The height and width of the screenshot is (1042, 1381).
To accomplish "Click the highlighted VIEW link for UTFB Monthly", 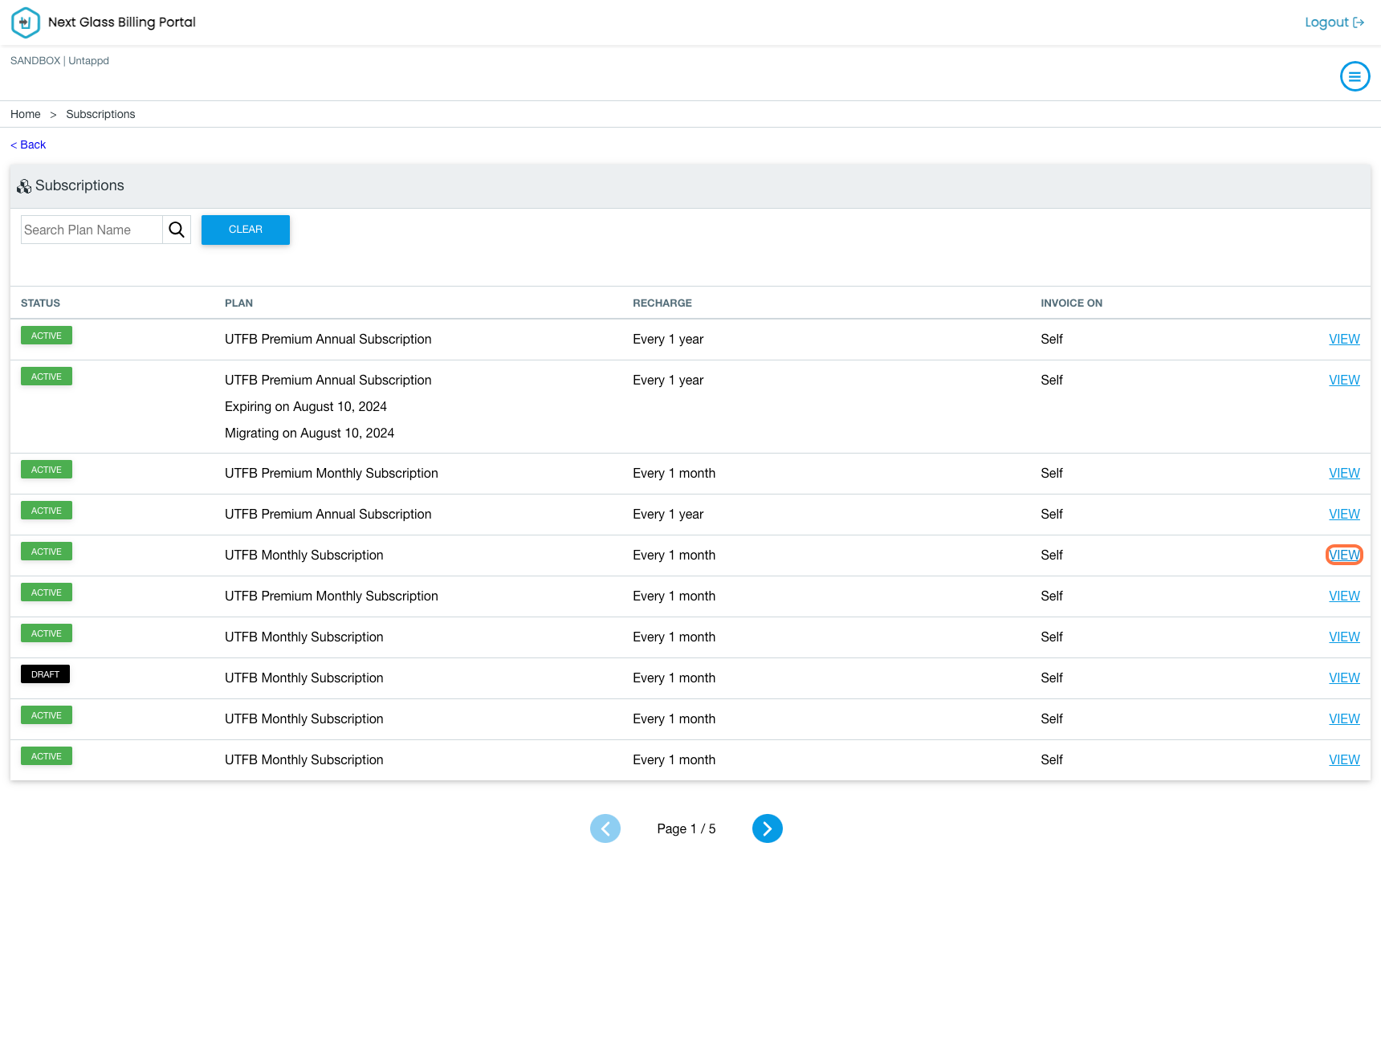I will tap(1344, 555).
